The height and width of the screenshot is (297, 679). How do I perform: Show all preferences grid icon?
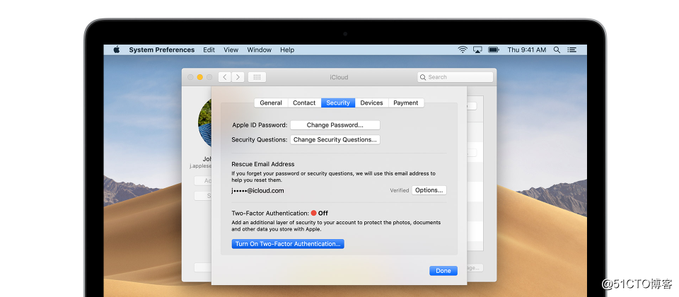(x=257, y=77)
